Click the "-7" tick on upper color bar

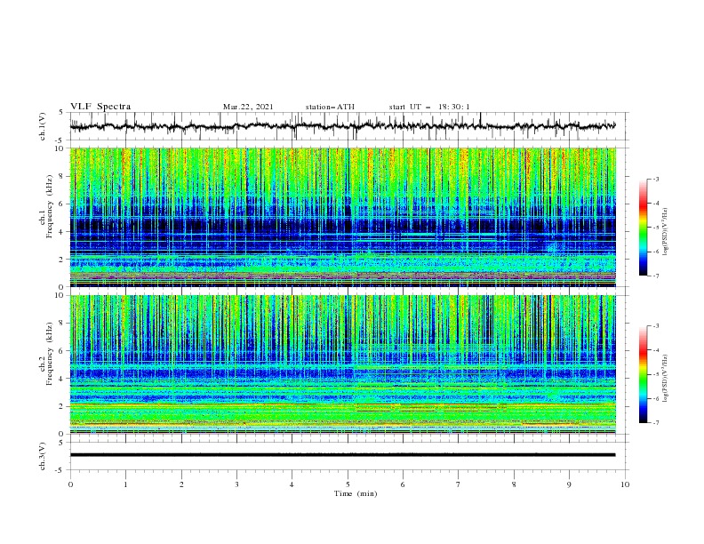tap(655, 276)
